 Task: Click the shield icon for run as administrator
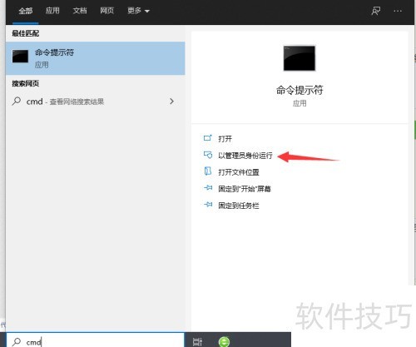(x=208, y=155)
